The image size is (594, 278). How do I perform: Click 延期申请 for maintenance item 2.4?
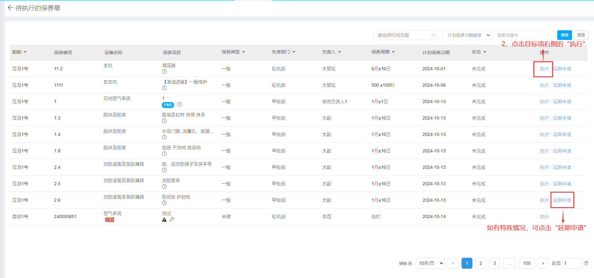click(x=562, y=168)
